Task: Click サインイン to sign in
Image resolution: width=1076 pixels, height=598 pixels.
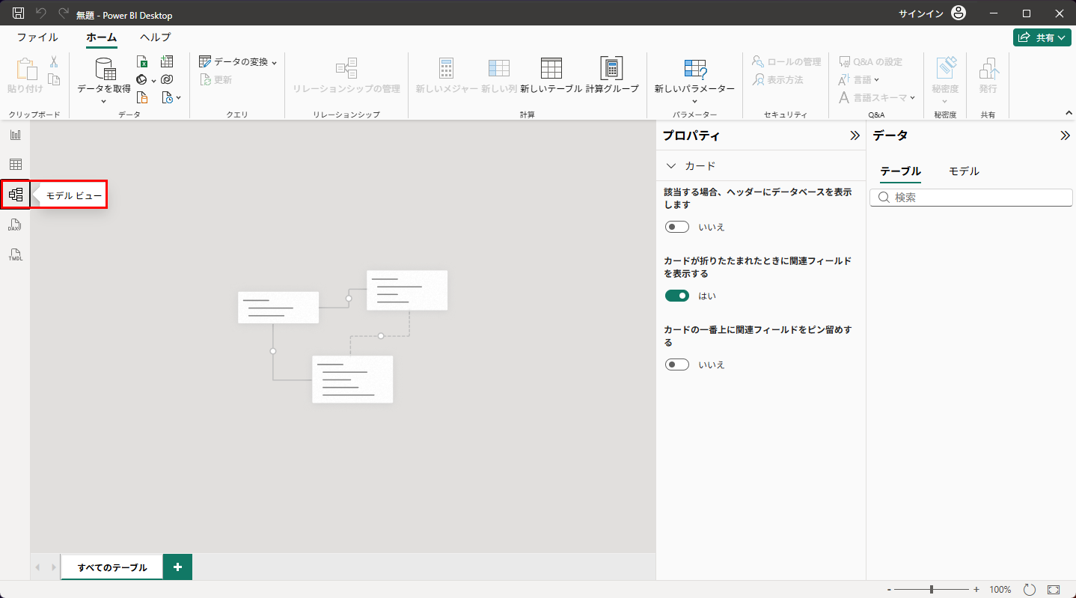Action: [921, 13]
